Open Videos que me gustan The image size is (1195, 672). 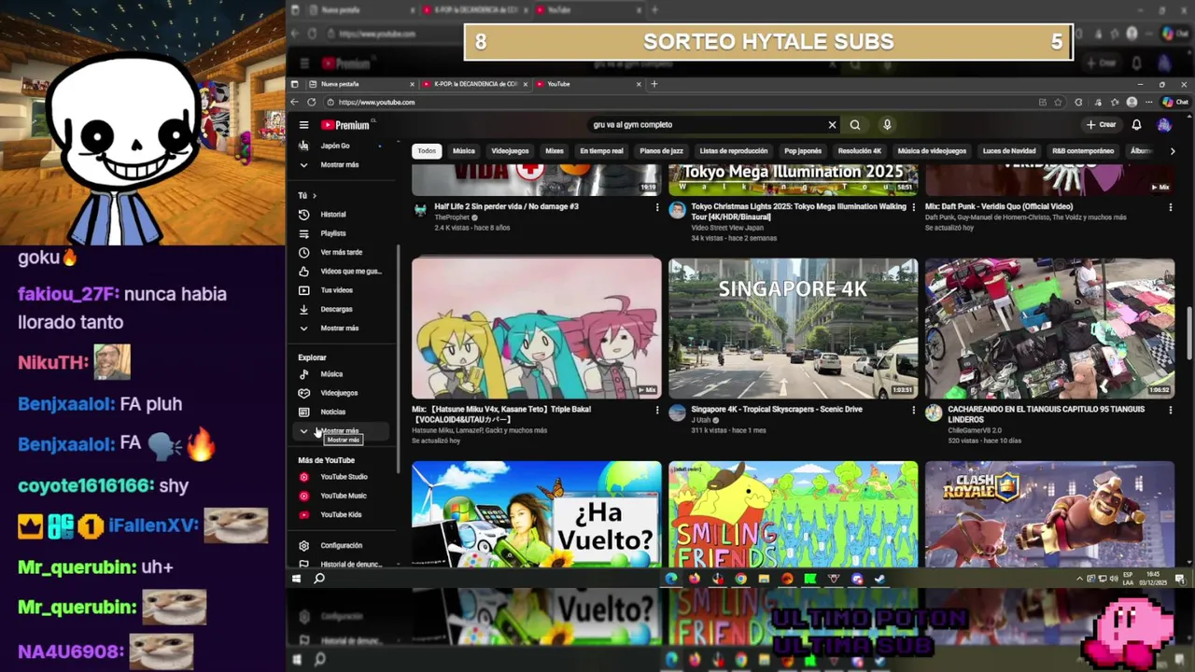click(341, 272)
